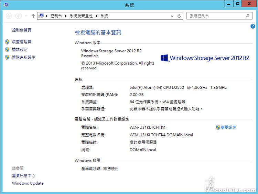The width and height of the screenshot is (258, 194).
Task: Click 變更設定 link
Action: pos(228,127)
